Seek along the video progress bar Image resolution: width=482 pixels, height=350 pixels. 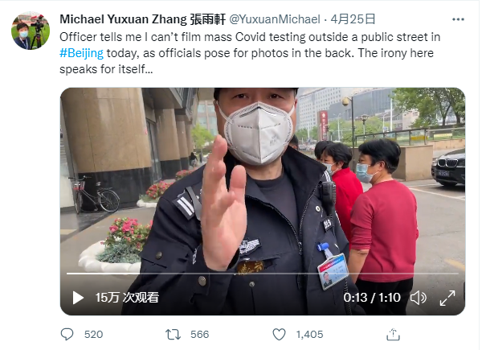pos(263,273)
